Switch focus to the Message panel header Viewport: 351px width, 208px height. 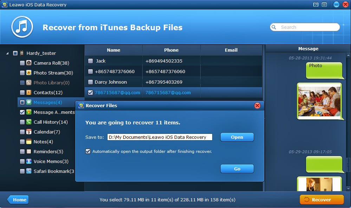point(308,48)
